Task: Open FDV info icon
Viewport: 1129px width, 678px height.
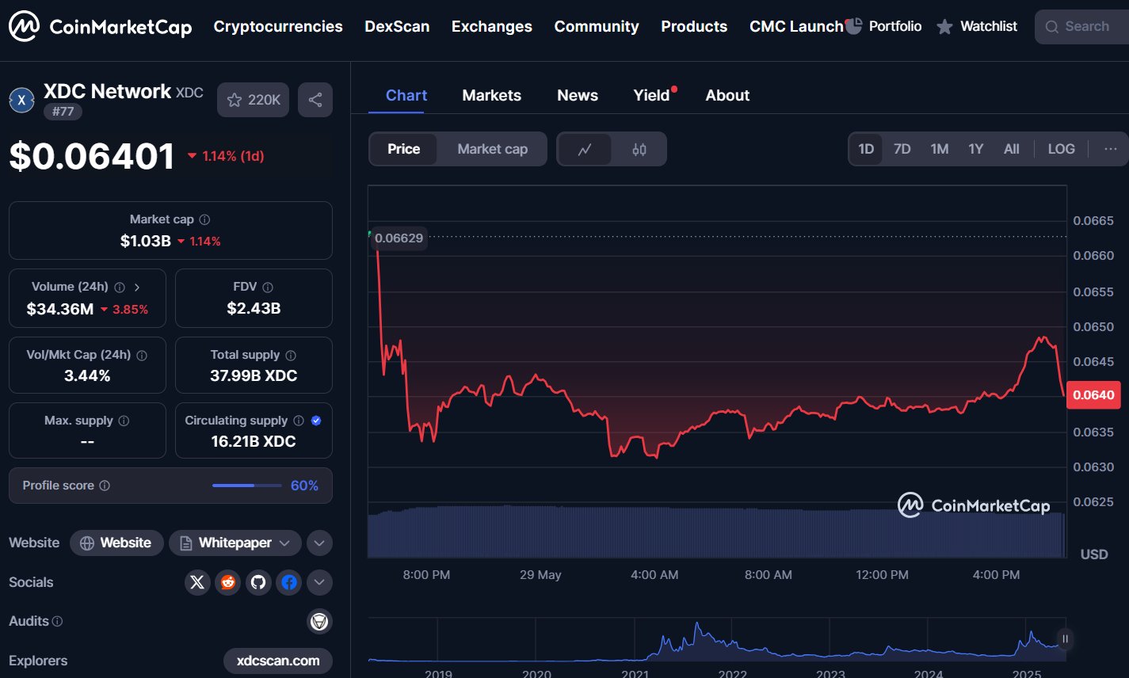Action: coord(268,287)
